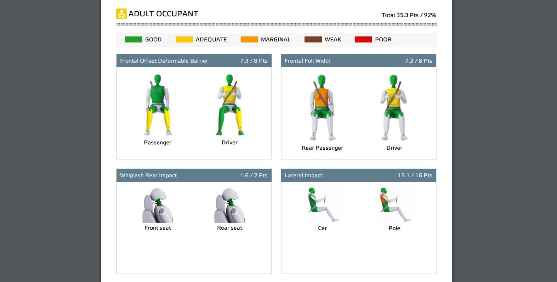Click the yellow Adult Occupant icon
Screen dimensions: 557x282
[121, 14]
